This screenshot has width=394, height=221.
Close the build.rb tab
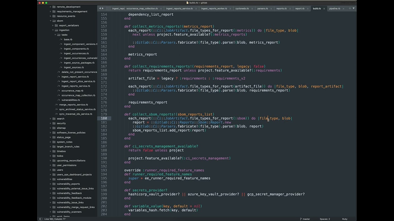(324, 9)
